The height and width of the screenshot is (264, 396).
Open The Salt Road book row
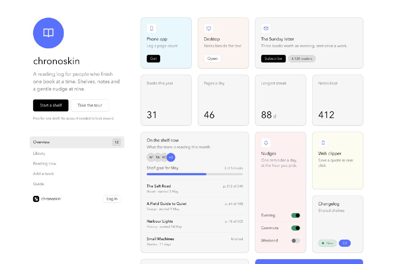(x=195, y=189)
